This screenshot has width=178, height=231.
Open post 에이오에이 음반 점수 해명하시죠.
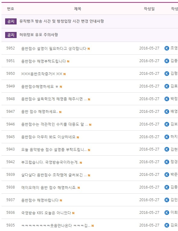pyautogui.click(x=49, y=187)
